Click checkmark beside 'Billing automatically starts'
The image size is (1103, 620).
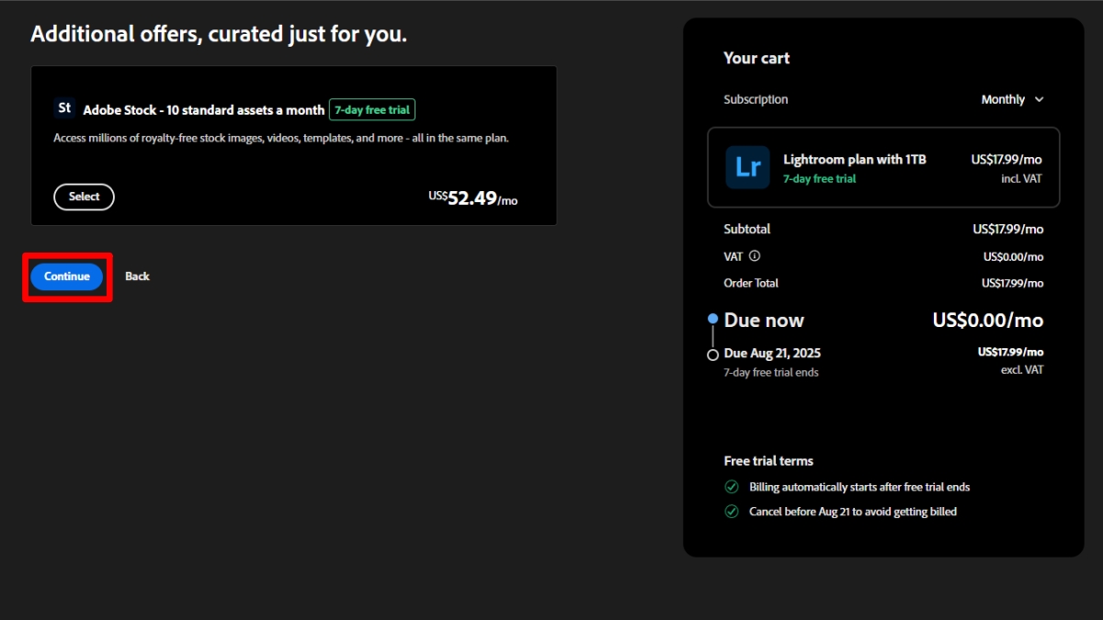(x=732, y=487)
